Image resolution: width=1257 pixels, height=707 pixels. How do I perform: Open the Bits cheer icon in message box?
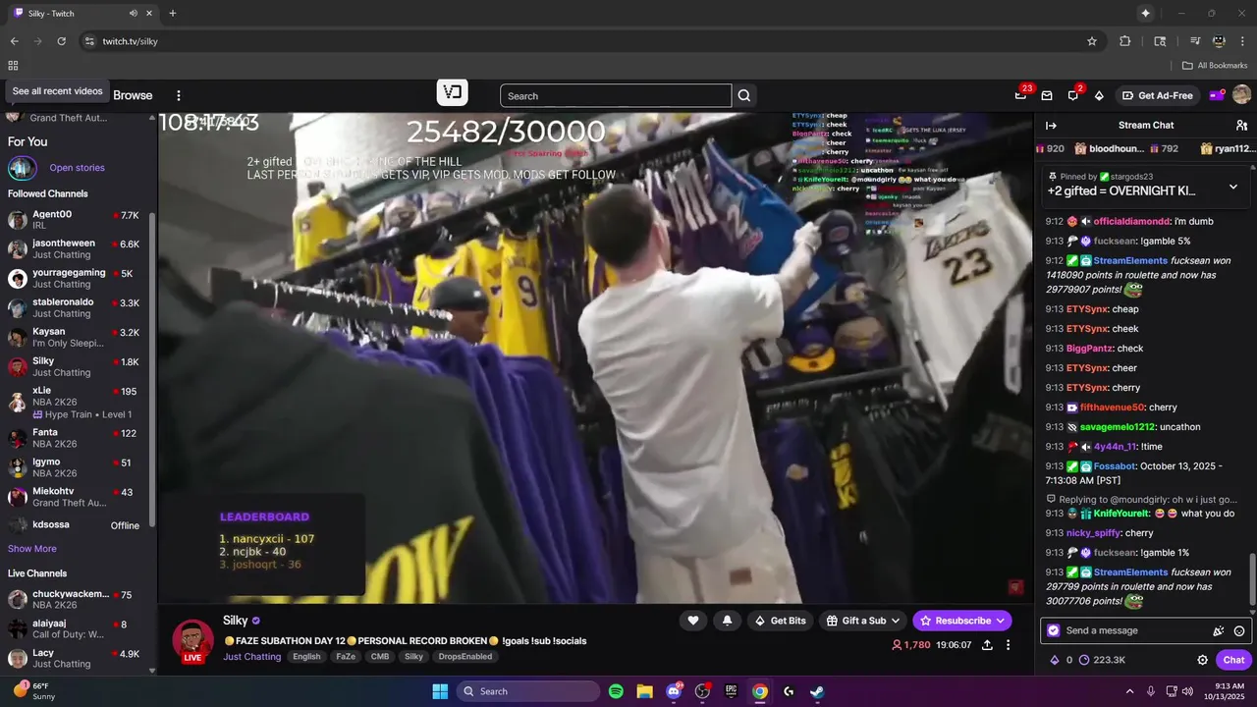(x=1219, y=630)
